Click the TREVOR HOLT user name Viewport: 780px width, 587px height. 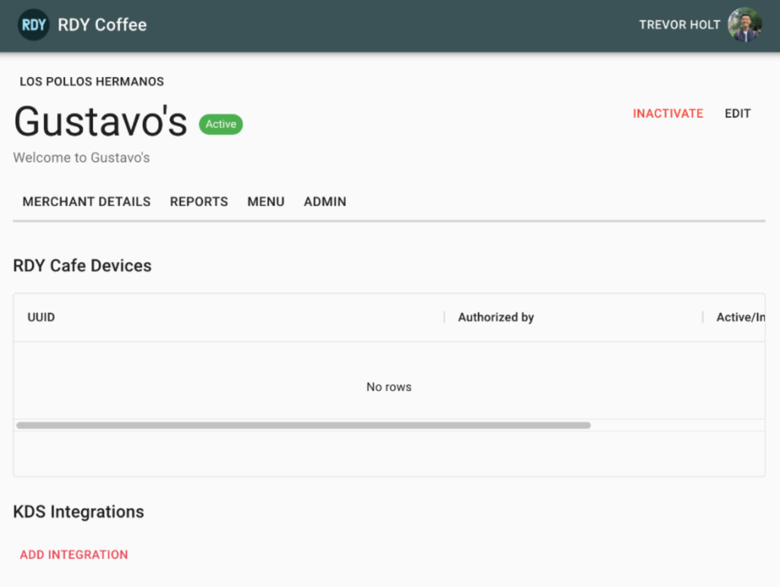(679, 25)
